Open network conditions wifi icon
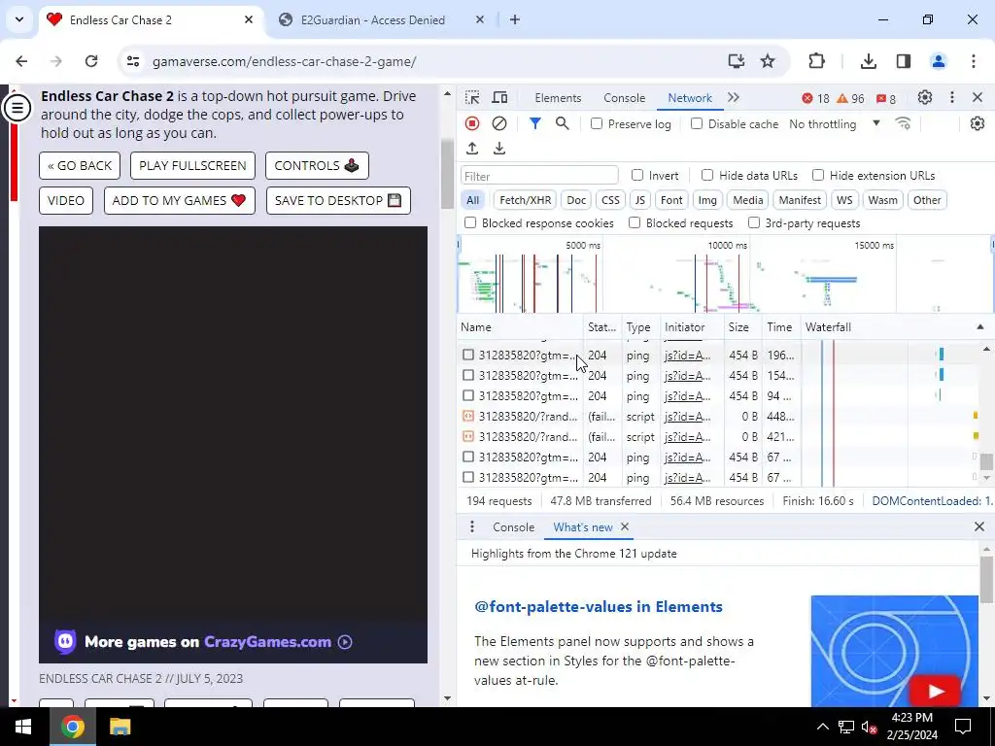 coord(903,123)
